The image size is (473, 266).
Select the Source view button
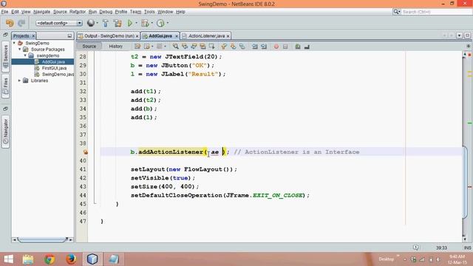pyautogui.click(x=89, y=46)
